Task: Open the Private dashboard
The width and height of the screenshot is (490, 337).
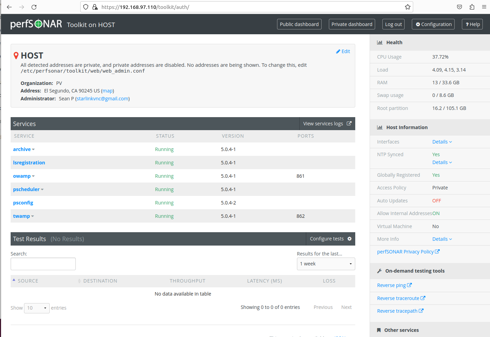Action: tap(352, 24)
